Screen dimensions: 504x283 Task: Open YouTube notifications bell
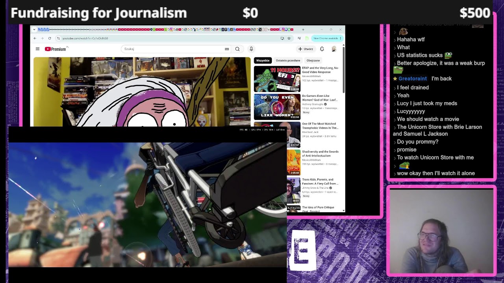[322, 49]
